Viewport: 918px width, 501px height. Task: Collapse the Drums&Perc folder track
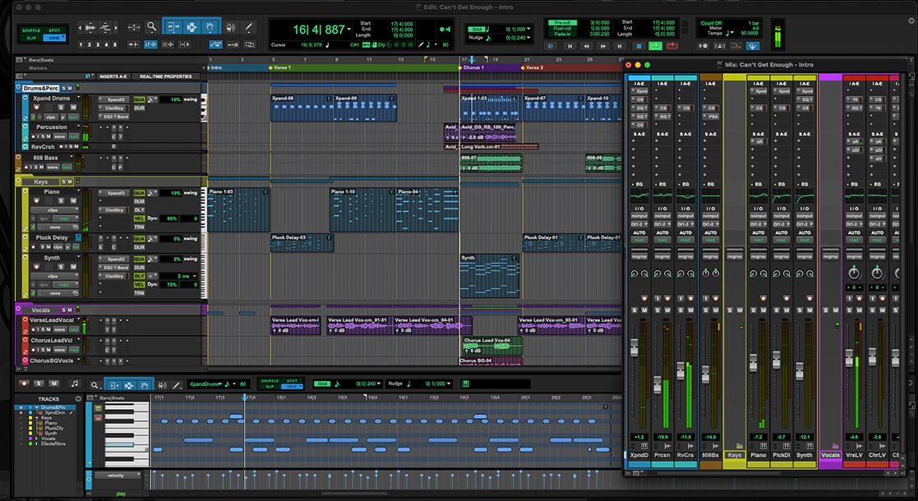(x=18, y=88)
